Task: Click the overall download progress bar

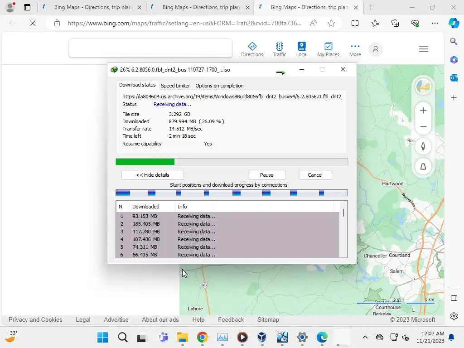Action: [232, 162]
